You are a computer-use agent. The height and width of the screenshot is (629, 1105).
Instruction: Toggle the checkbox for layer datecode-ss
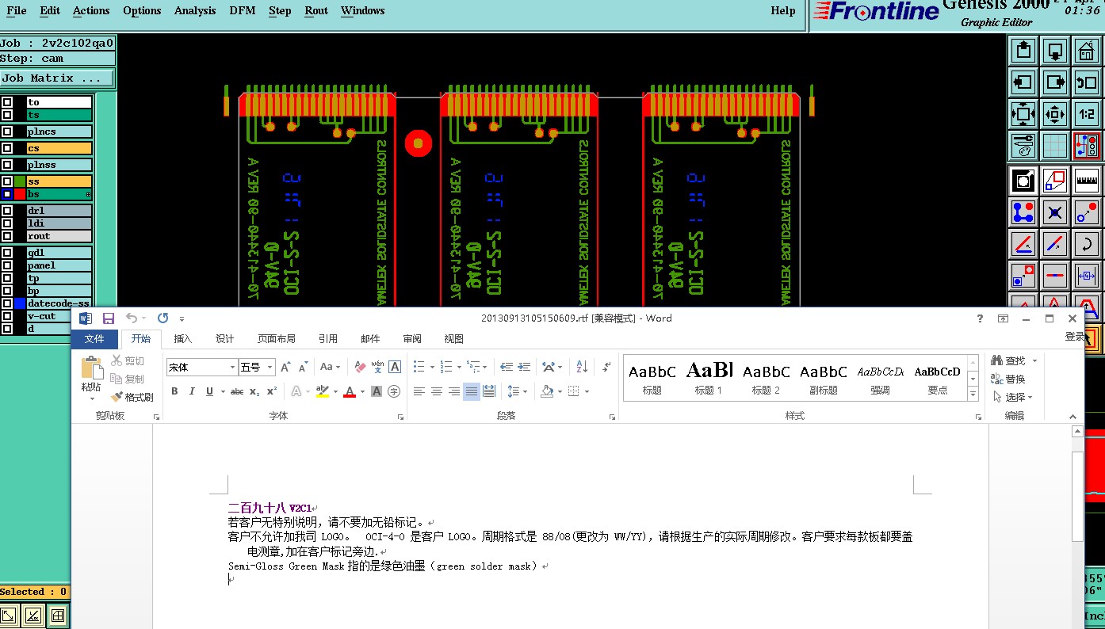coord(7,303)
